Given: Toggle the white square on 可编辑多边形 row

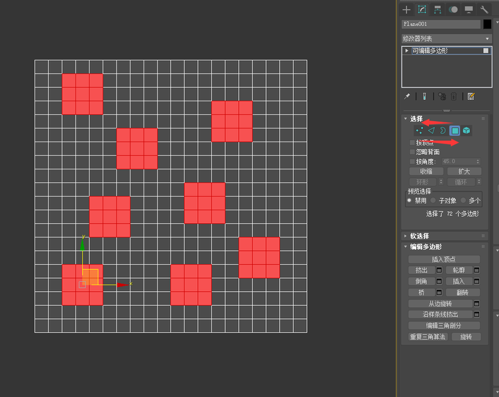Looking at the screenshot, I should 486,50.
